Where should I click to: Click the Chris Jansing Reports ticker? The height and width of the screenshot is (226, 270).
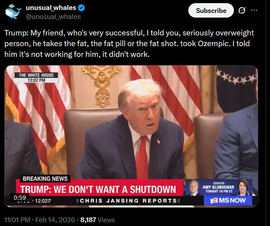(128, 201)
